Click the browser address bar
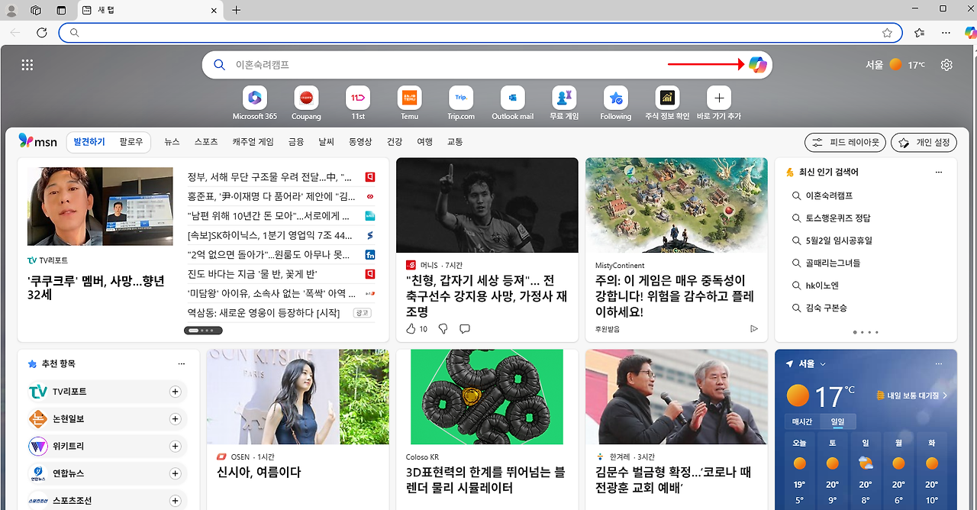This screenshot has width=977, height=510. tap(481, 33)
